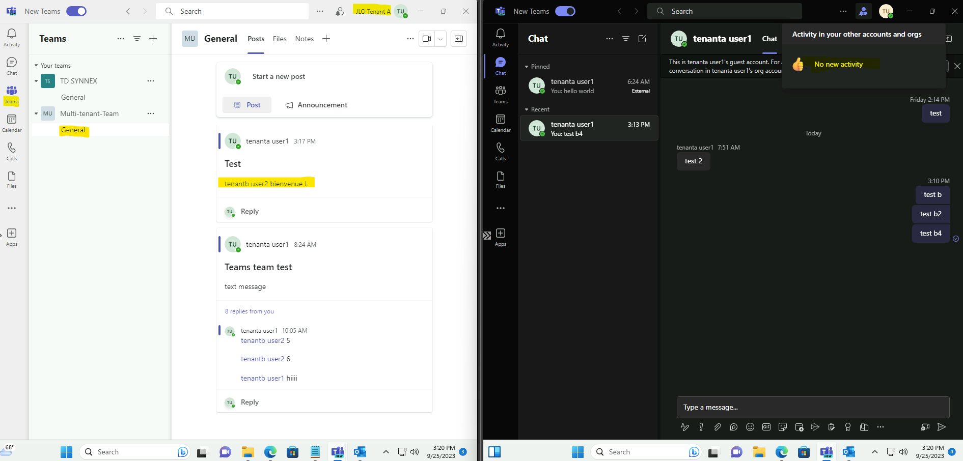Select Post type in new post box
This screenshot has height=461, width=963.
coord(247,105)
